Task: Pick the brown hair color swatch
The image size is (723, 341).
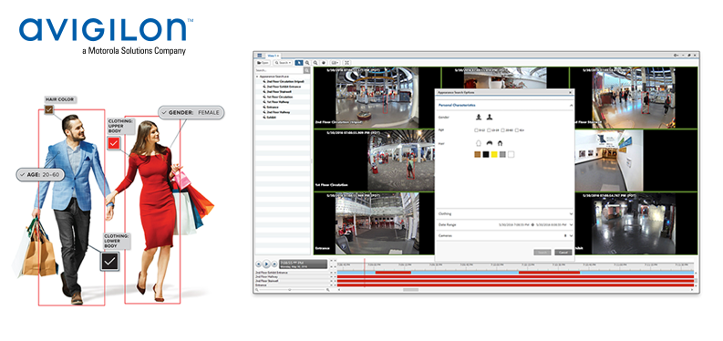Action: pyautogui.click(x=478, y=154)
